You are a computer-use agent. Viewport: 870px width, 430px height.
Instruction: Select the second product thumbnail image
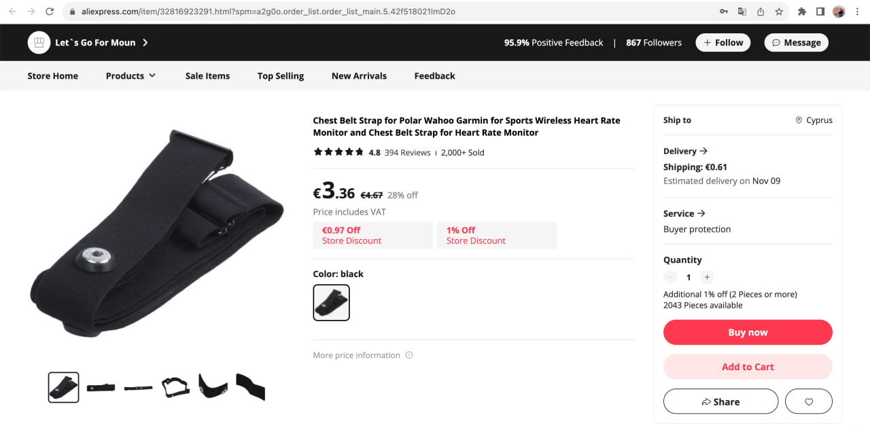(101, 387)
